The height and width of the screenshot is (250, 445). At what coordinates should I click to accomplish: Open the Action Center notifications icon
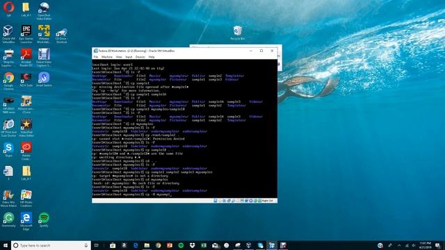(438, 245)
